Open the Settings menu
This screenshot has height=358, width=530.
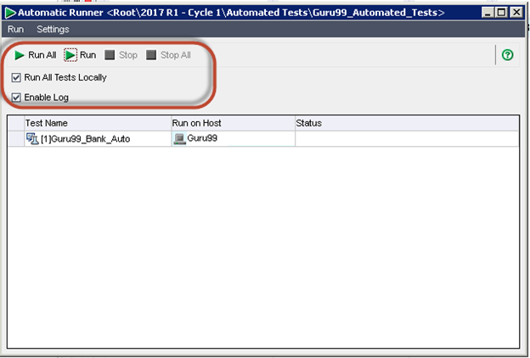point(53,29)
